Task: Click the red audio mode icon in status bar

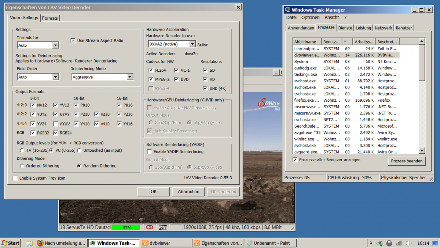Action: [x=149, y=227]
